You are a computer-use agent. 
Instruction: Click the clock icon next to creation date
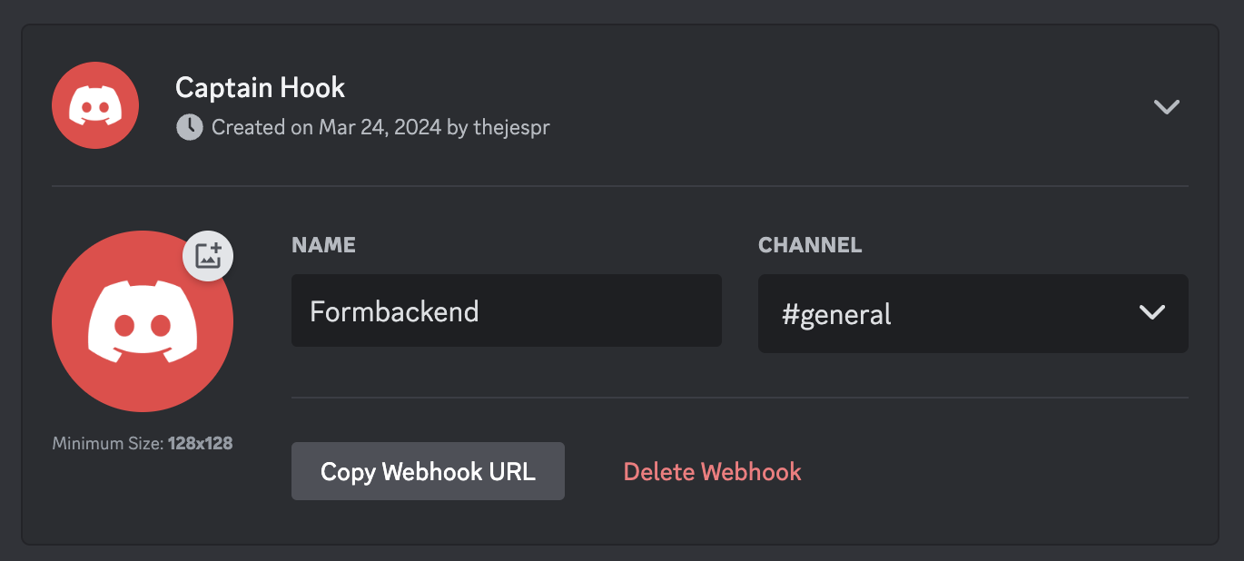(188, 127)
